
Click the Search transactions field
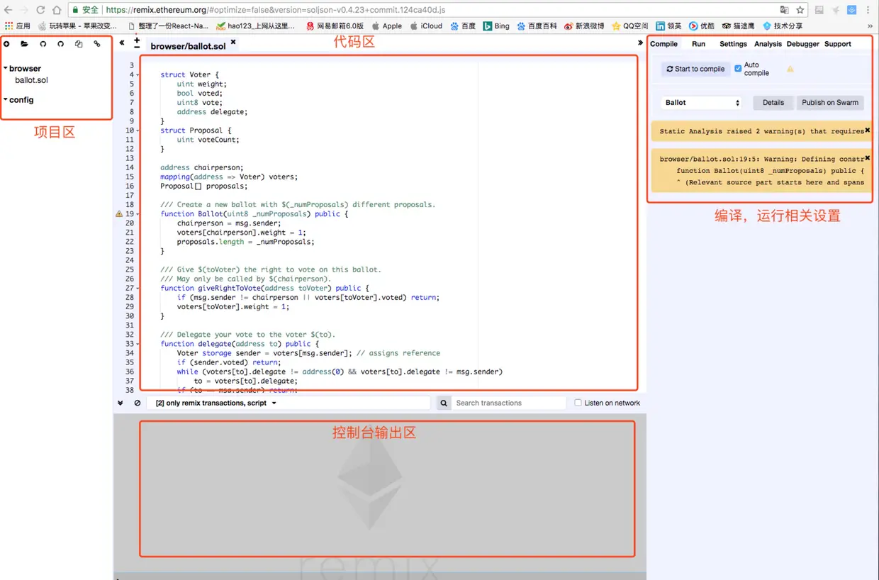tap(508, 403)
